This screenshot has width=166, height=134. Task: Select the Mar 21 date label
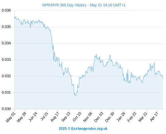[143, 117]
